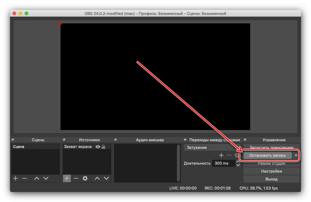The height and width of the screenshot is (202, 311).
Task: Minimize OBS window with yellow button
Action: tap(20, 13)
